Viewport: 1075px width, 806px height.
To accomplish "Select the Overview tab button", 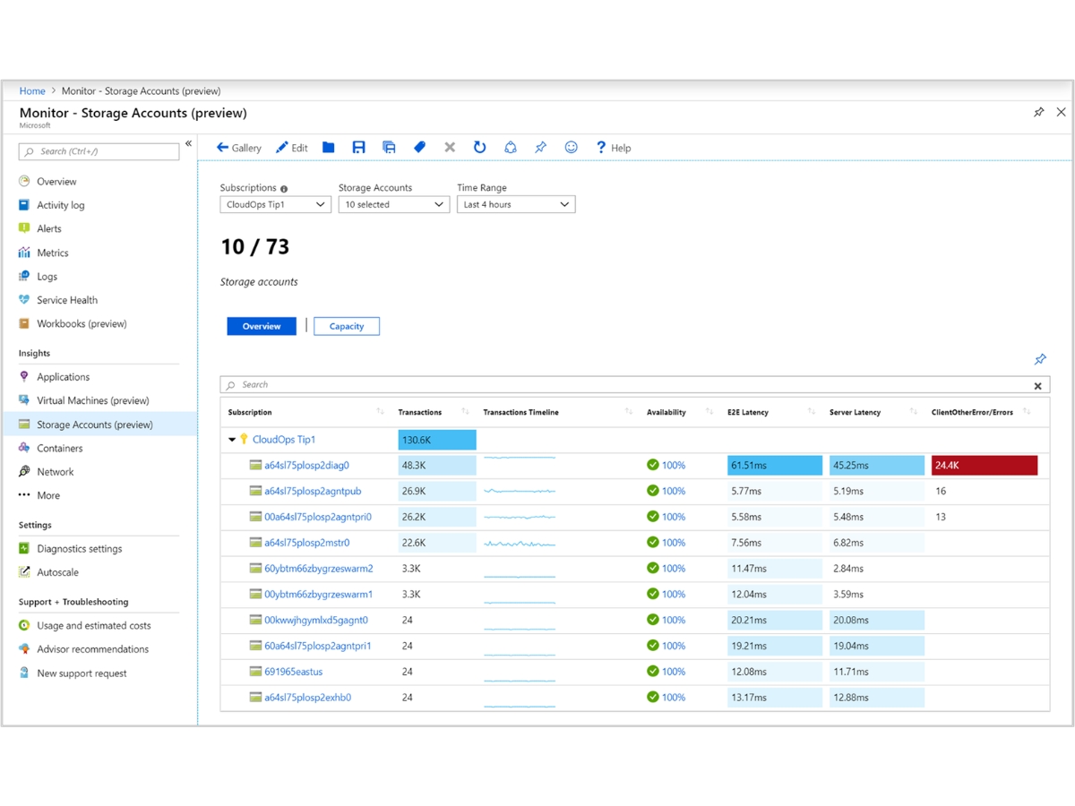I will point(262,326).
